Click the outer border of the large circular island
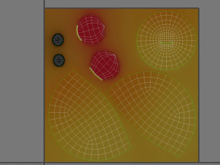 click(166, 11)
